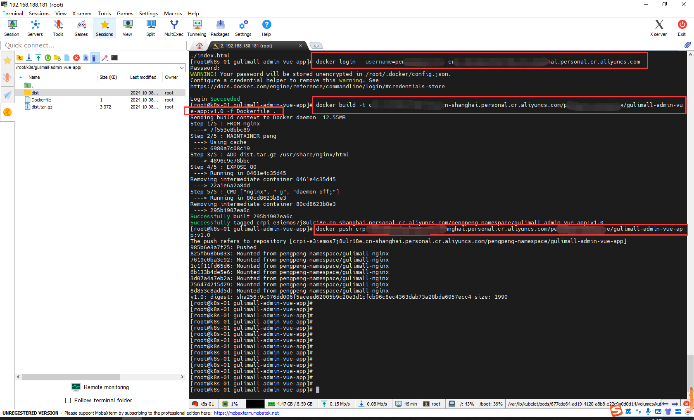This screenshot has width=694, height=420.
Task: Click the /boot: 36% disk status
Action: coord(491,404)
